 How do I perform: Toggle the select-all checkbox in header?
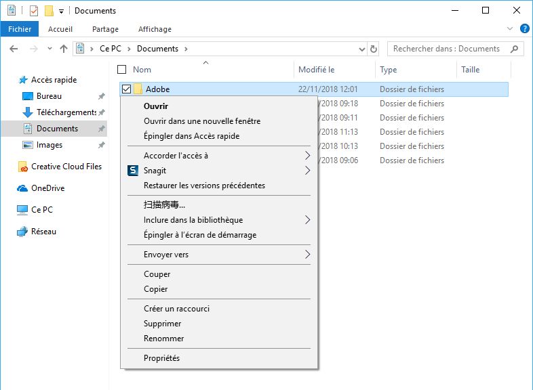click(x=121, y=70)
